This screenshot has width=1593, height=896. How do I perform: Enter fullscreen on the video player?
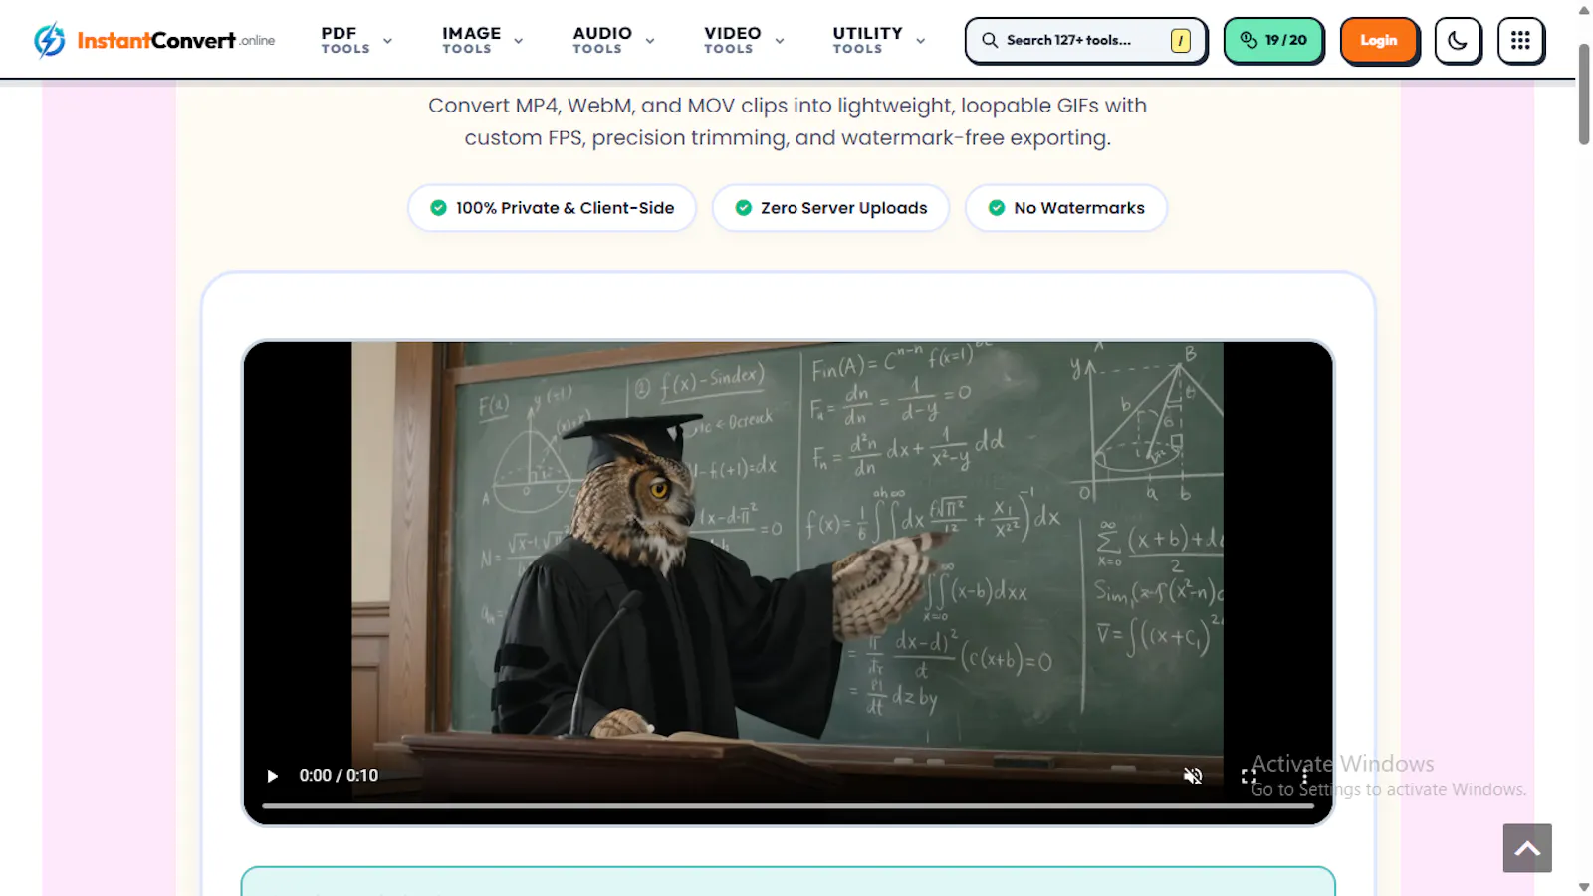tap(1249, 776)
